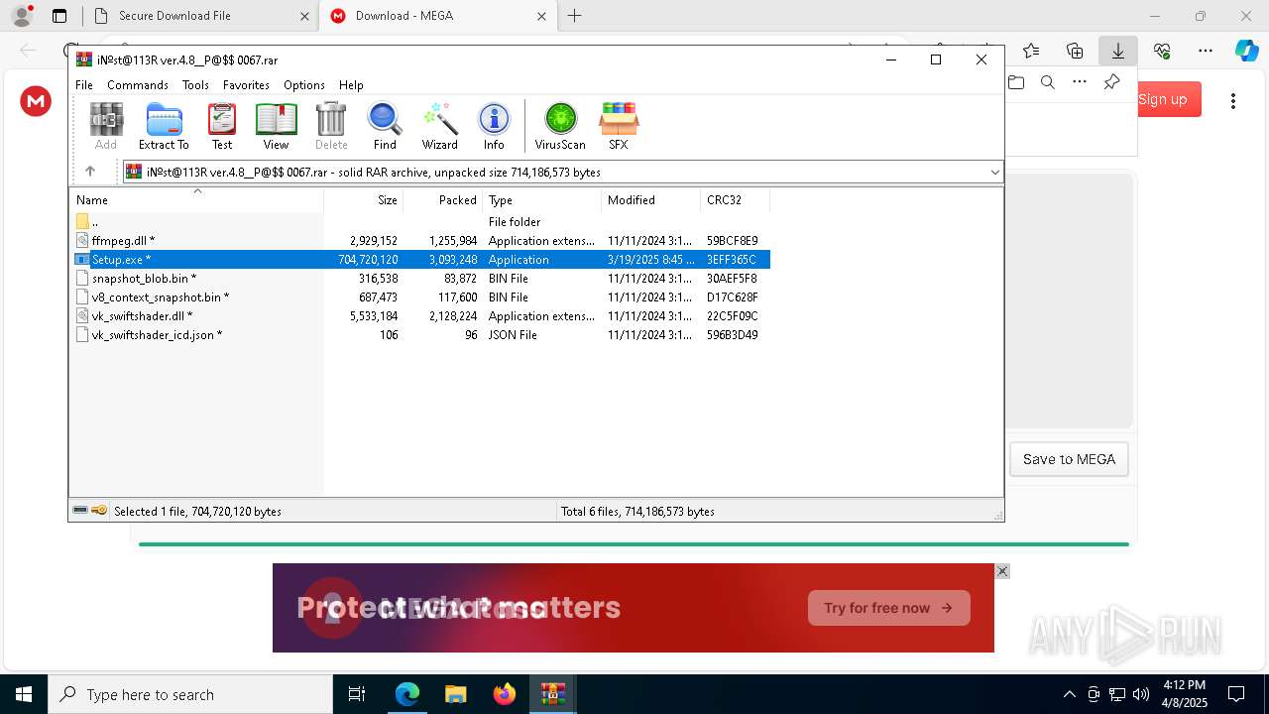Open the Copilot icon in Edge
The height and width of the screenshot is (714, 1269).
pos(1246,51)
